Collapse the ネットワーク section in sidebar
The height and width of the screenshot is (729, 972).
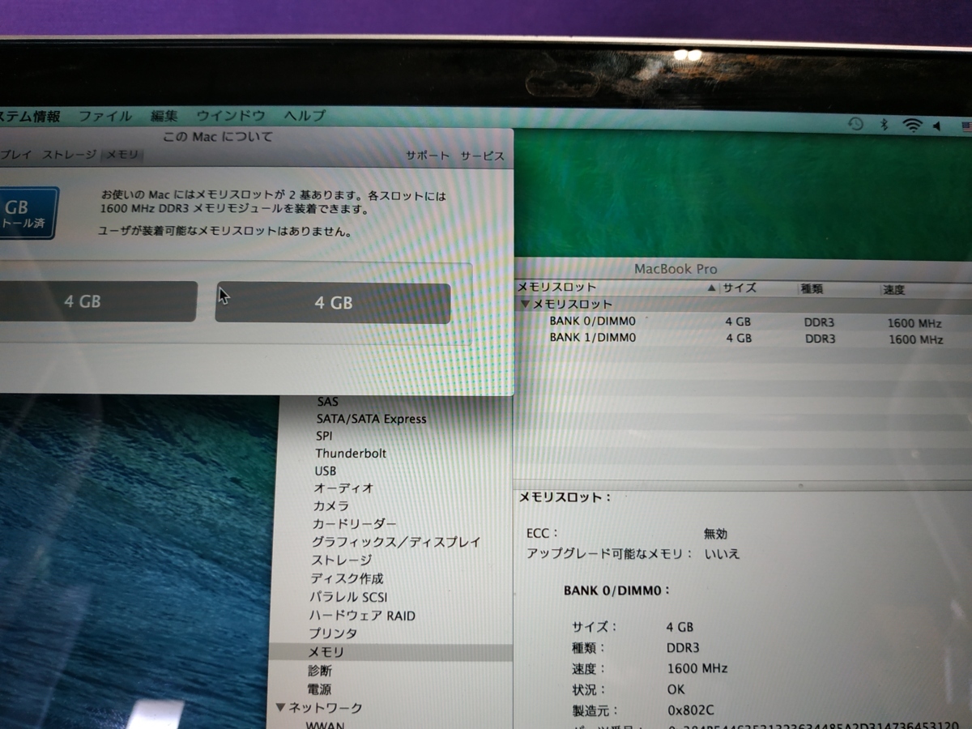[x=280, y=707]
